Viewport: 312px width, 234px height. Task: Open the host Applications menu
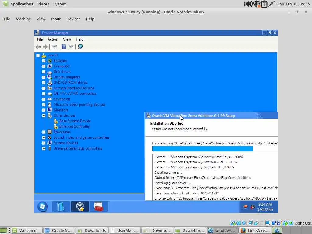tap(22, 4)
